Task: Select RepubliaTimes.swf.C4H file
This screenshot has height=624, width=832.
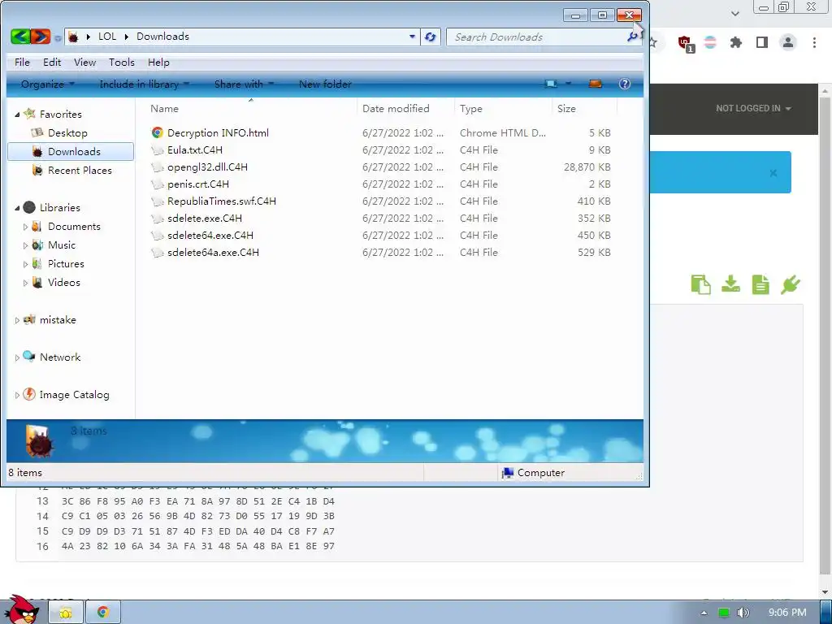Action: coord(222,201)
